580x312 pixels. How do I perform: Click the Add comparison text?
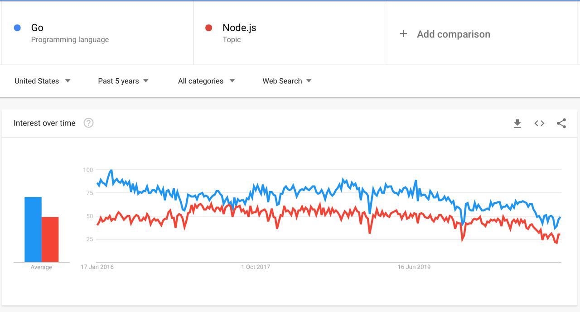click(x=454, y=34)
